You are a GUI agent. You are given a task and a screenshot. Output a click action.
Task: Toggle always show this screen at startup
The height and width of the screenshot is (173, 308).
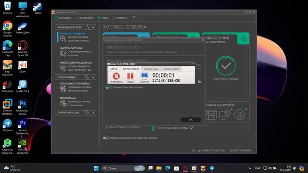[106, 138]
